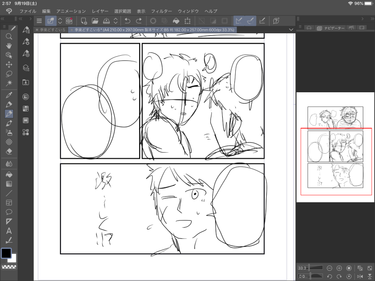This screenshot has height=281, width=375.
Task: Open the tool palette hamburger menu
Action: tap(4, 27)
